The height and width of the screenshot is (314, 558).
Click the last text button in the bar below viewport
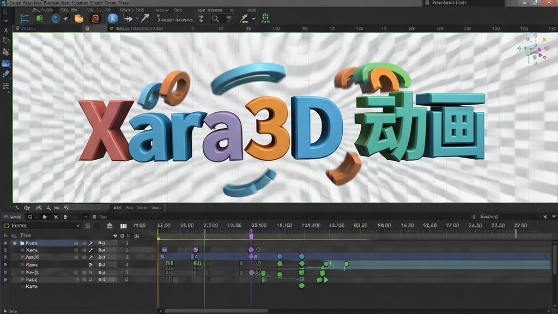point(156,208)
